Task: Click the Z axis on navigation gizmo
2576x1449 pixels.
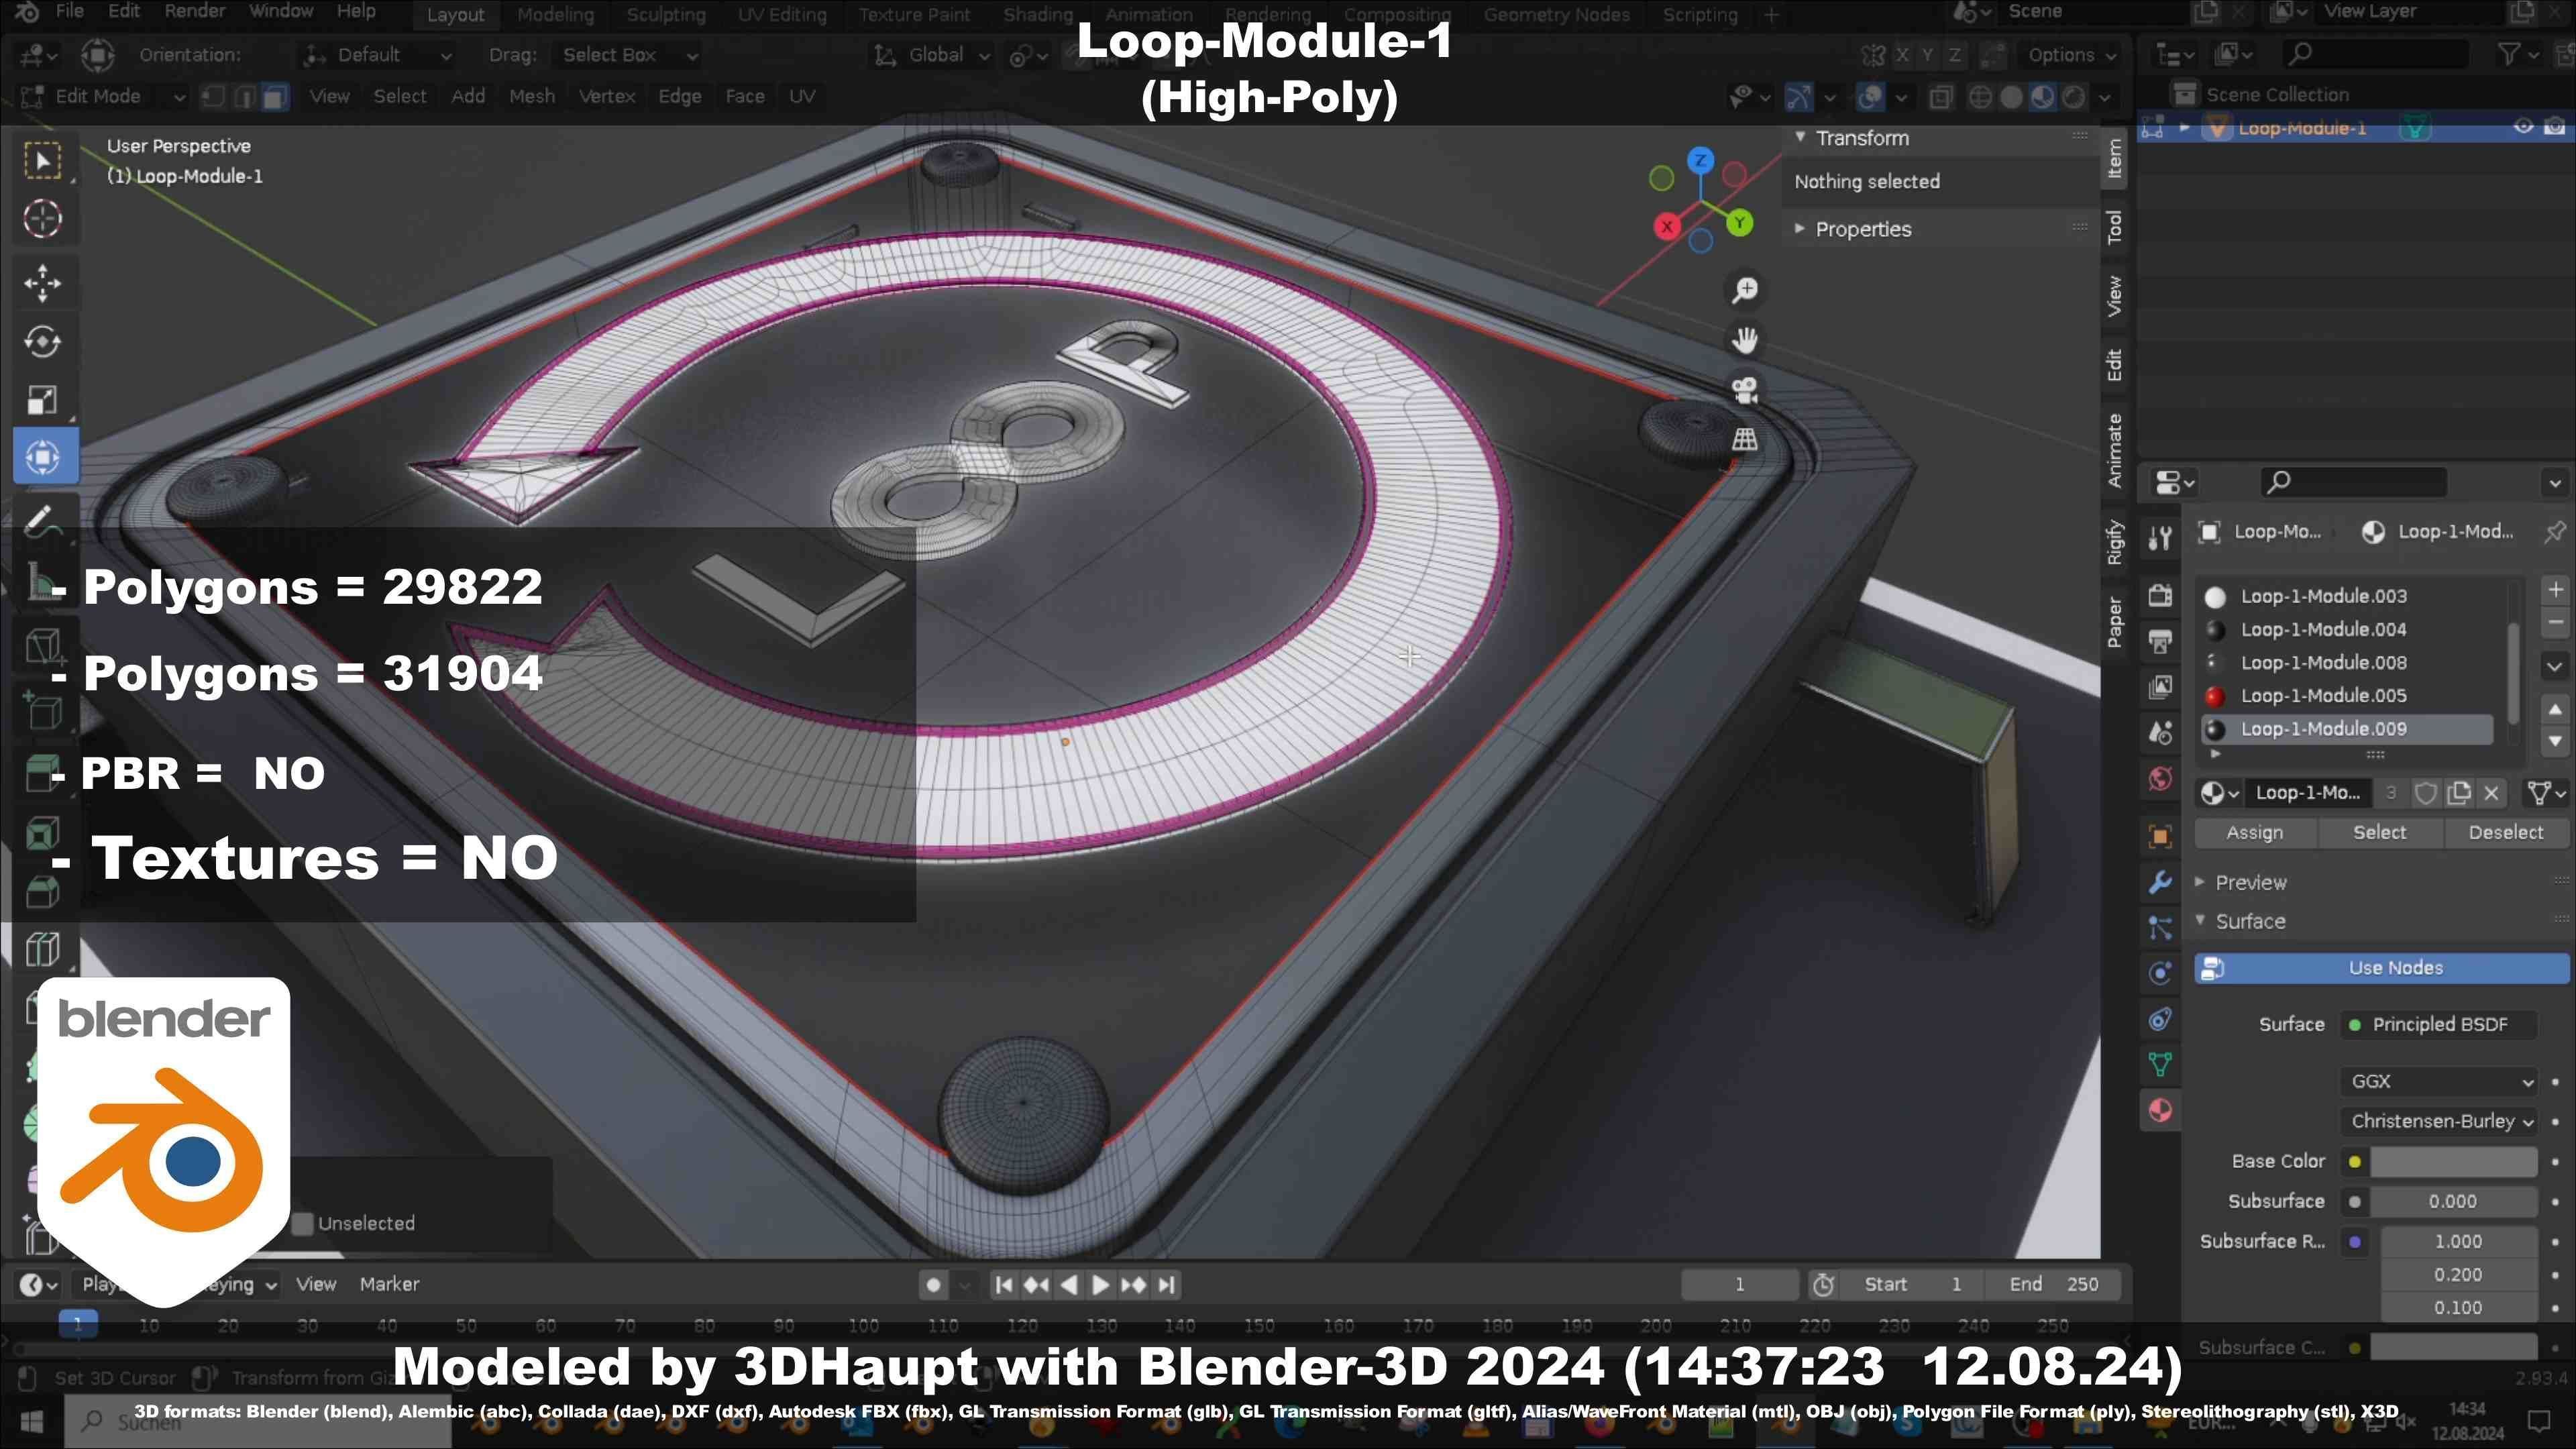Action: 1700,160
